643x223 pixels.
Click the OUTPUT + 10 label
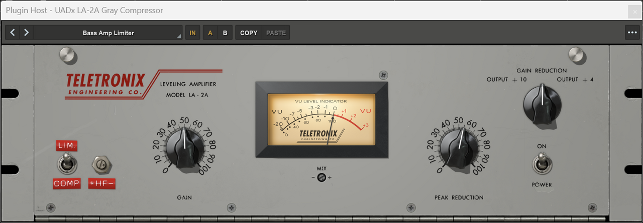click(506, 80)
